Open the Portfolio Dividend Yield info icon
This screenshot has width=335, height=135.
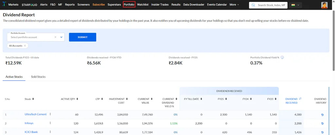[282, 57]
